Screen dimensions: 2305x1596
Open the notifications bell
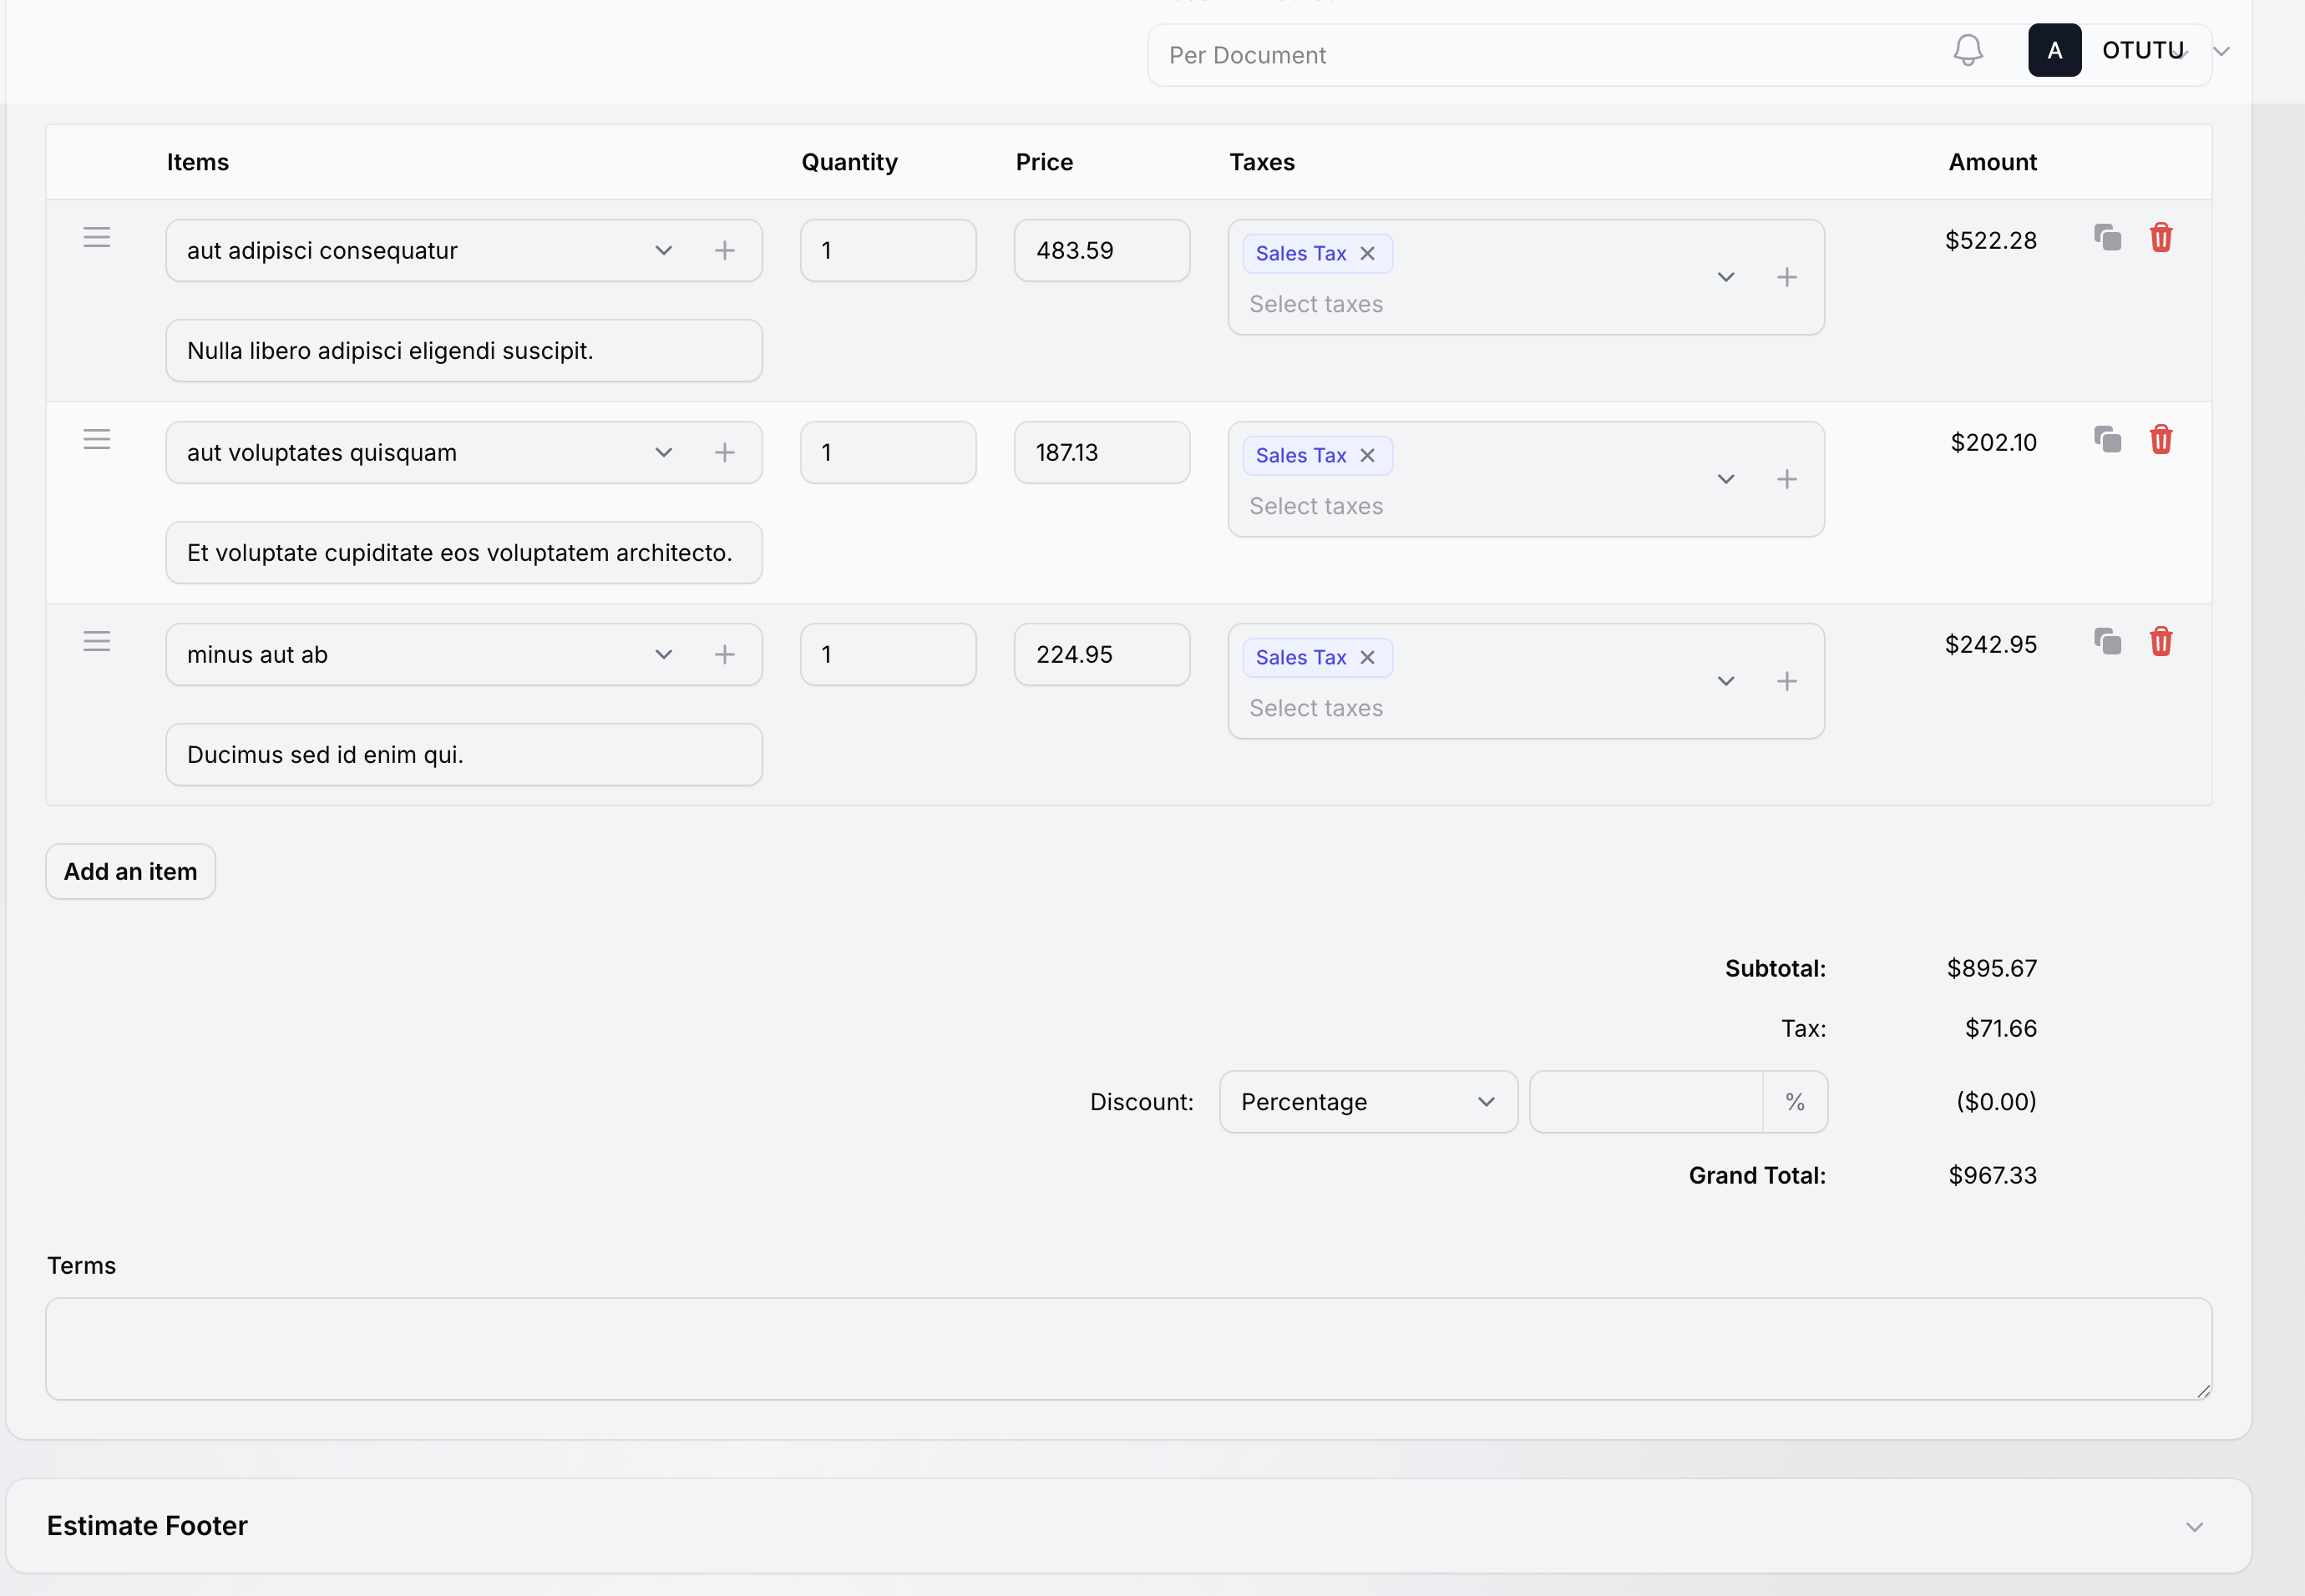click(x=1967, y=50)
